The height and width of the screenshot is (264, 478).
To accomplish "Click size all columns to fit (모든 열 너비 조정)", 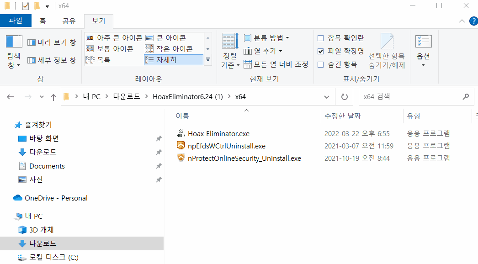I will (x=276, y=64).
